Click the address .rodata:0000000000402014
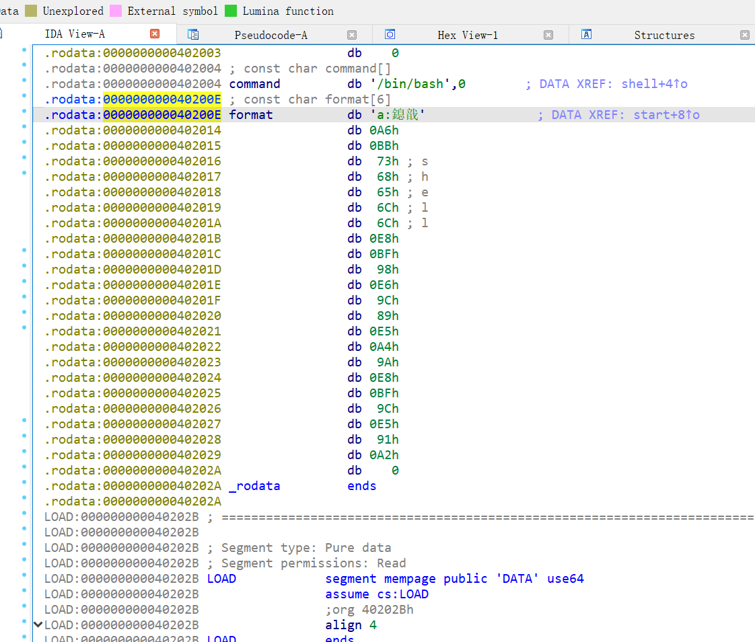The image size is (755, 642). (133, 130)
